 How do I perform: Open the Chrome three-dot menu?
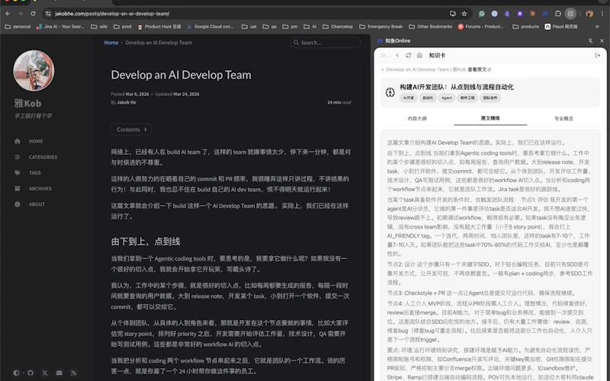tap(602, 14)
